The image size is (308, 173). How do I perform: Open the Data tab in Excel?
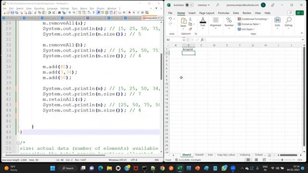[x=236, y=13]
